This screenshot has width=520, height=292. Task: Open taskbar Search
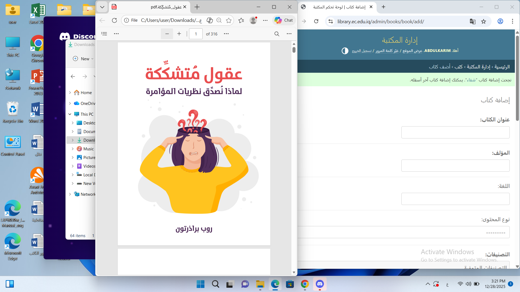[216, 284]
